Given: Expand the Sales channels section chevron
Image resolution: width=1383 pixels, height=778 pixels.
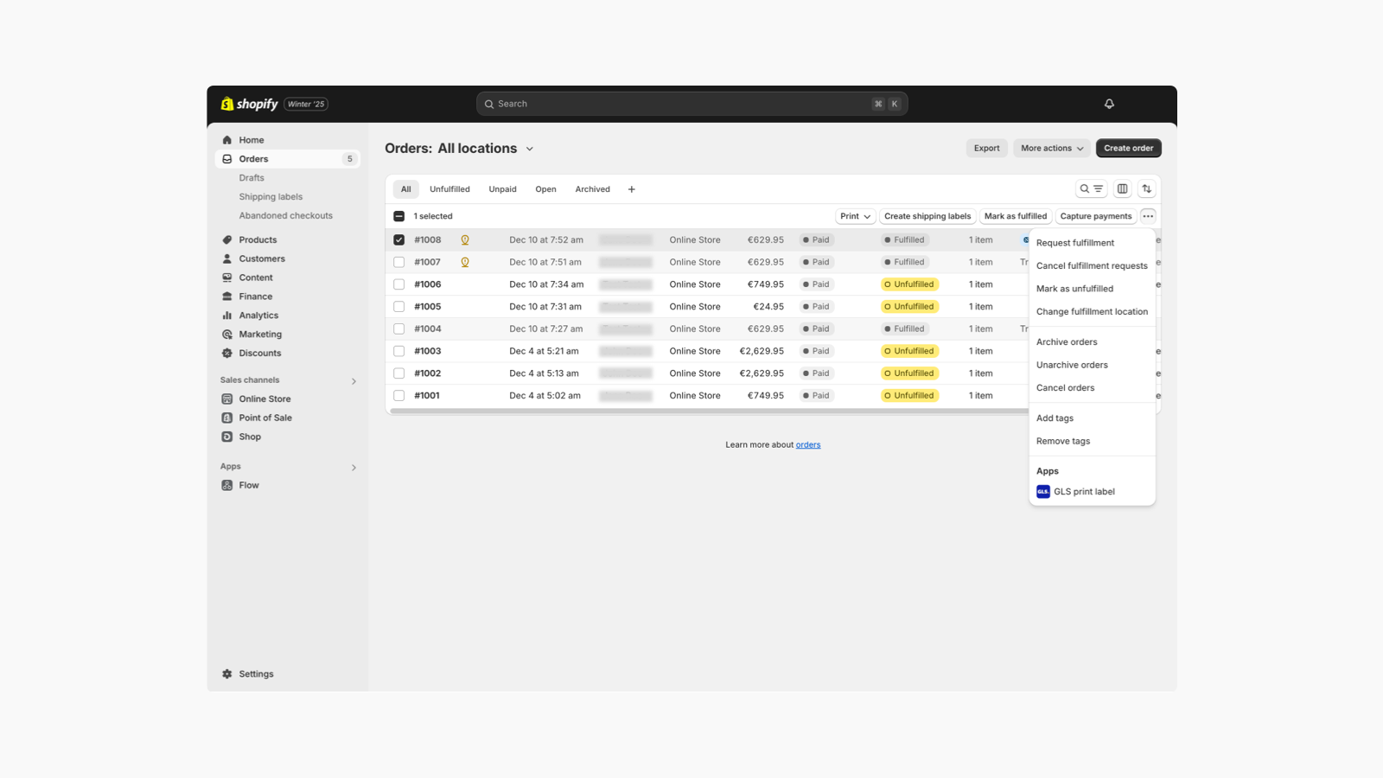Looking at the screenshot, I should [354, 380].
